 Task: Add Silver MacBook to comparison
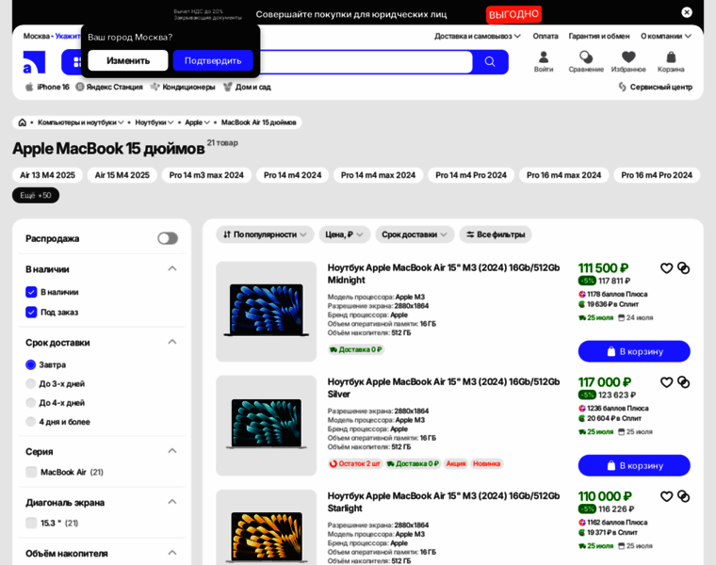click(x=684, y=382)
